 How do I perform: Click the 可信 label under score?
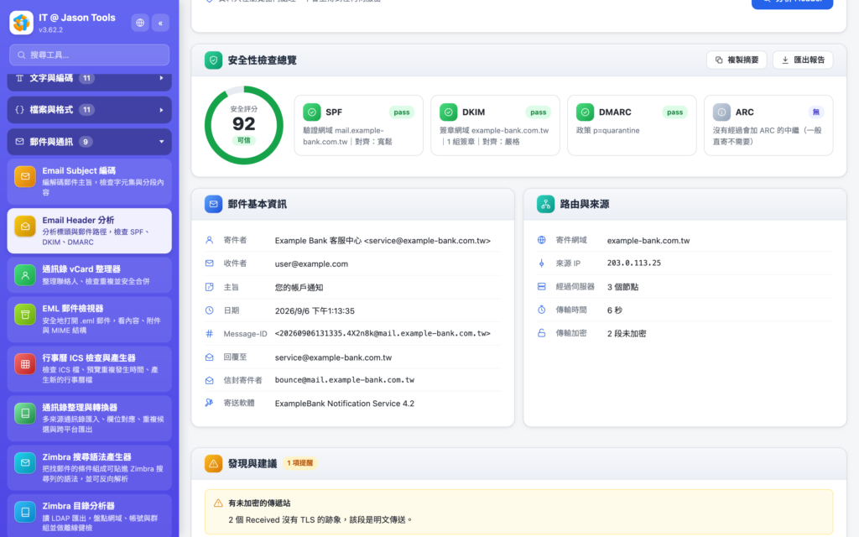tap(244, 140)
